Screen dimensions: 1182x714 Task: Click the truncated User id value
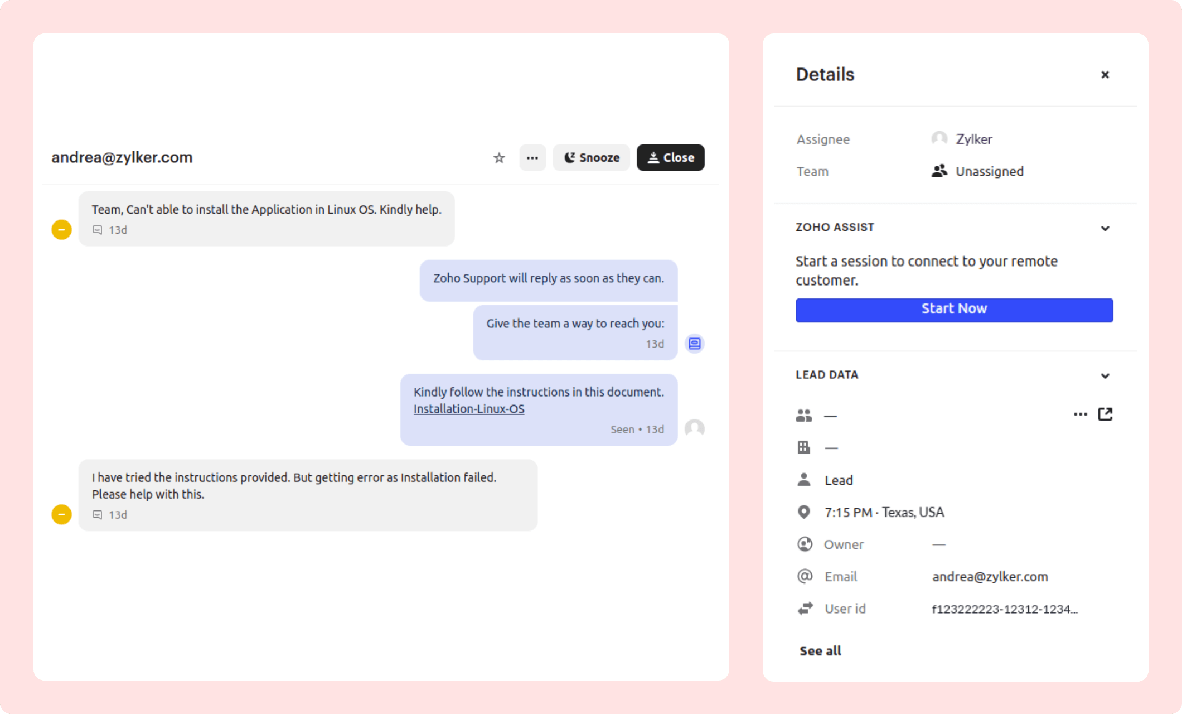click(1005, 609)
